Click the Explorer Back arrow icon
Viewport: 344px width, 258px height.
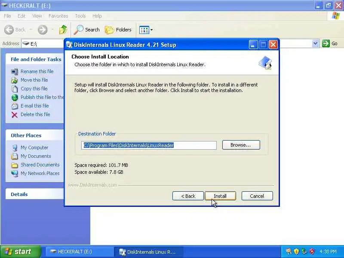tap(9, 30)
